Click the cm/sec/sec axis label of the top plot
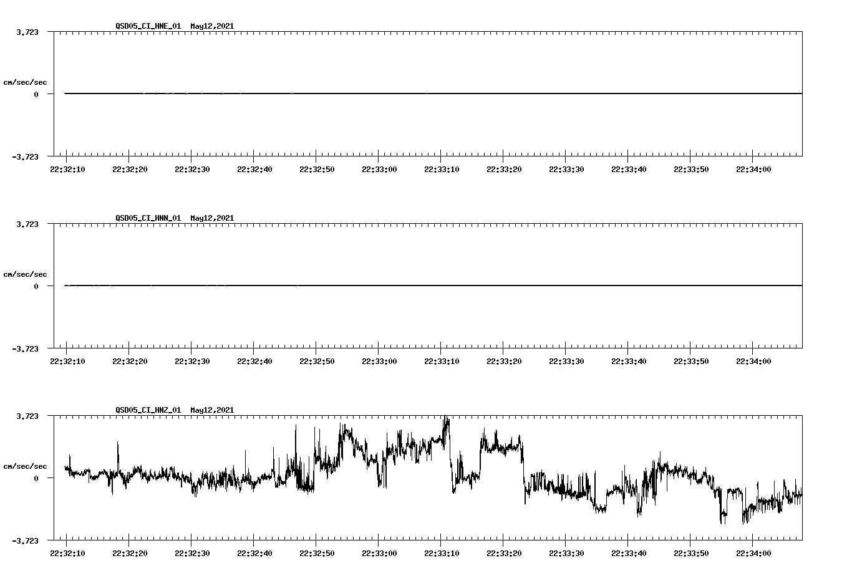 (26, 80)
